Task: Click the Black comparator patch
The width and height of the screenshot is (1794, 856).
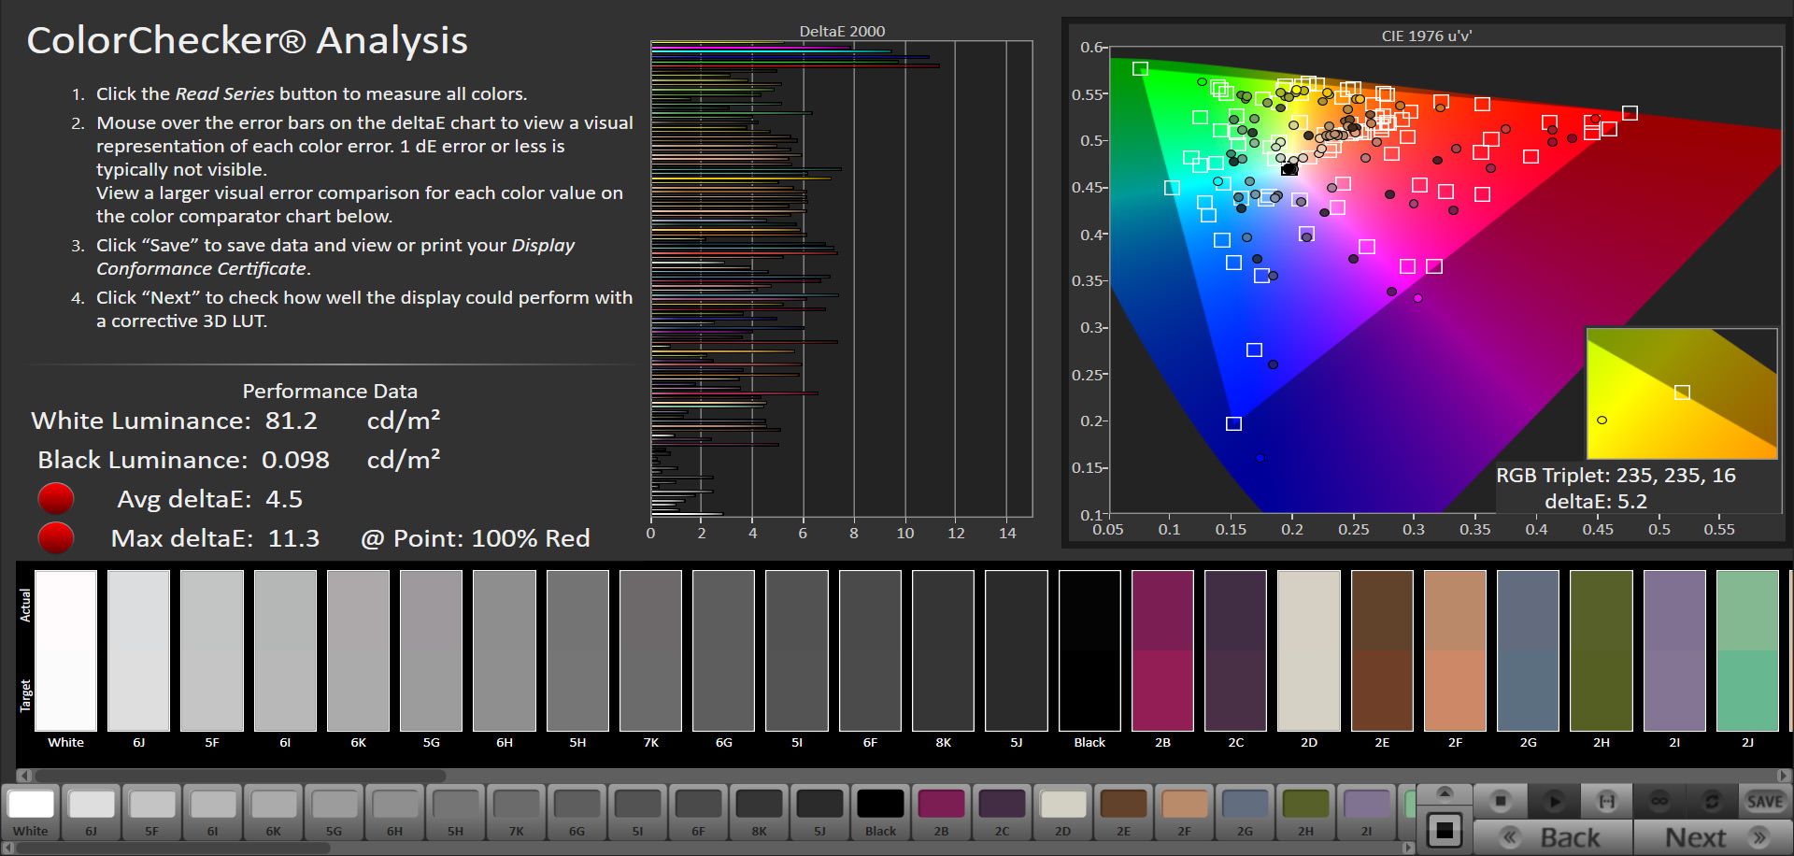Action: (1089, 650)
